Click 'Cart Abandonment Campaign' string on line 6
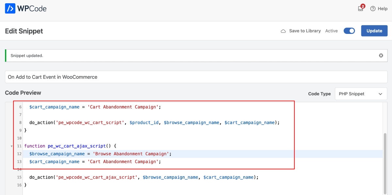This screenshot has height=195, width=392. (x=123, y=107)
